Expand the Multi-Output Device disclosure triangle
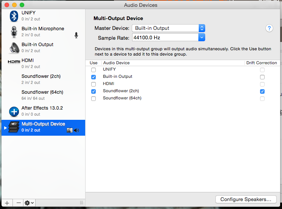The width and height of the screenshot is (282, 209). [5, 128]
